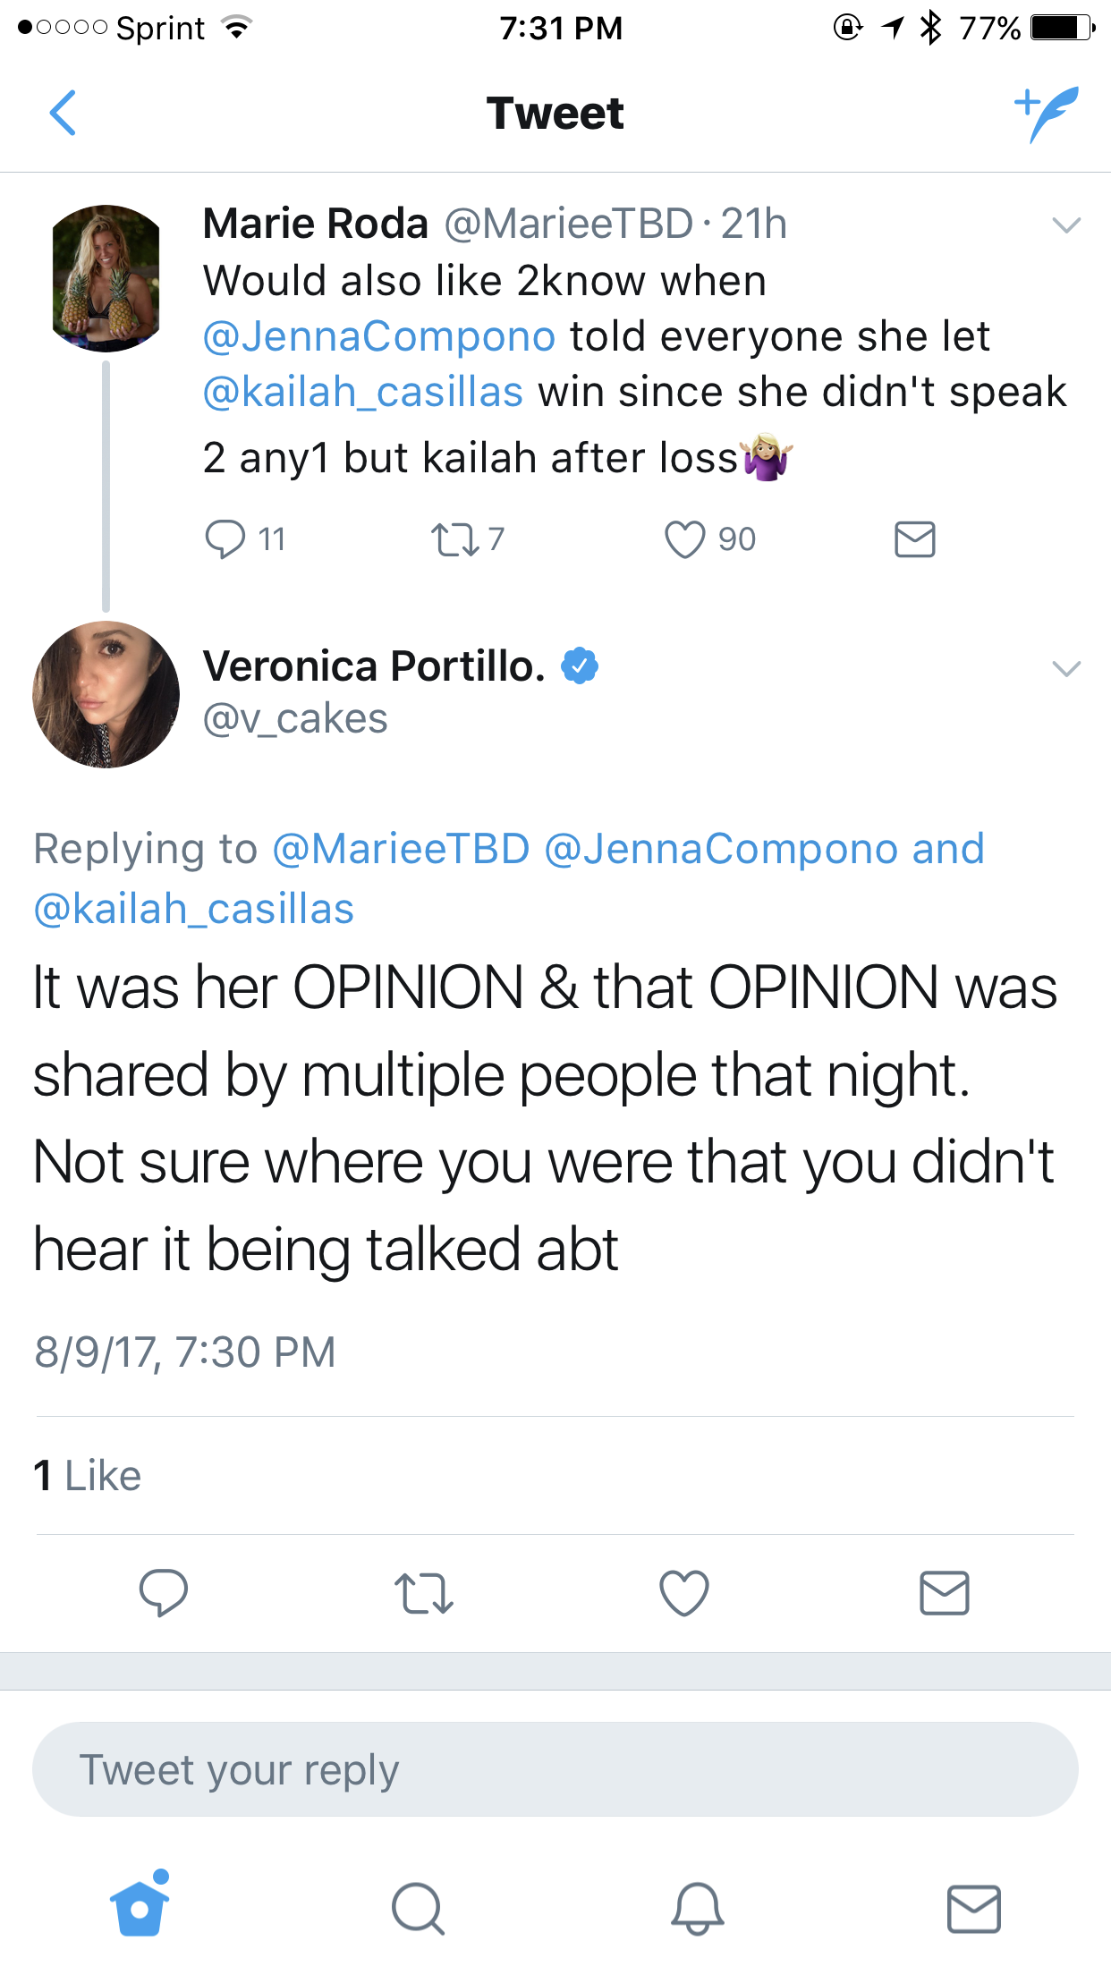View Veronica Portillo's profile picture
The width and height of the screenshot is (1111, 1975).
(106, 694)
